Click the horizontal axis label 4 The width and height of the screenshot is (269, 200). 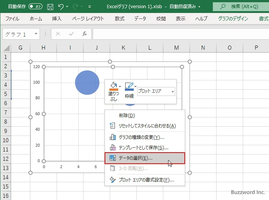(78, 167)
